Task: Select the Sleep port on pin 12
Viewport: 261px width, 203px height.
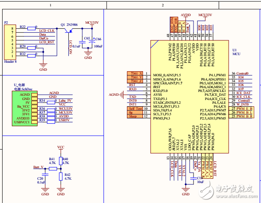Action: tap(132, 116)
